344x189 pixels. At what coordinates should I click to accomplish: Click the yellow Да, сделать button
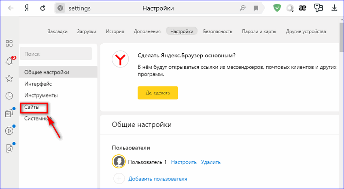pos(158,93)
